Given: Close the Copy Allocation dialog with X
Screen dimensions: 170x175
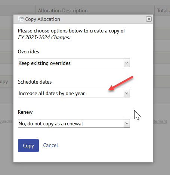Looking at the screenshot, I should click(x=149, y=19).
